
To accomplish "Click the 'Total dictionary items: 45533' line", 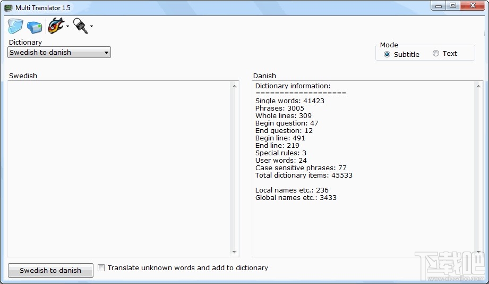I will tap(304, 176).
